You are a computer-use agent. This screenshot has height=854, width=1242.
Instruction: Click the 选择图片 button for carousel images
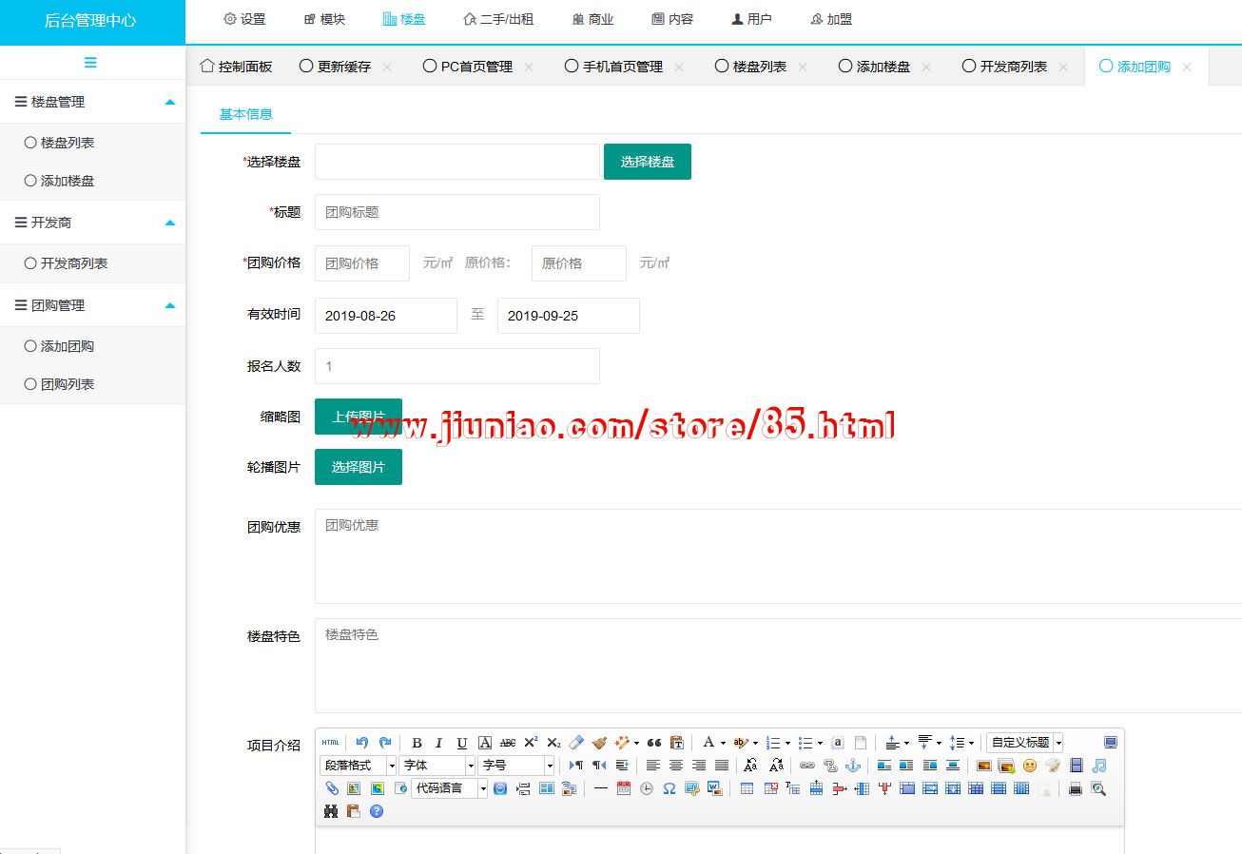(x=358, y=467)
